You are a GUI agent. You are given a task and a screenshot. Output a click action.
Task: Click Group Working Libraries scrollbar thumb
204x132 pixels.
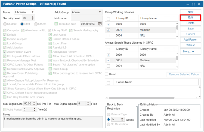177,27
